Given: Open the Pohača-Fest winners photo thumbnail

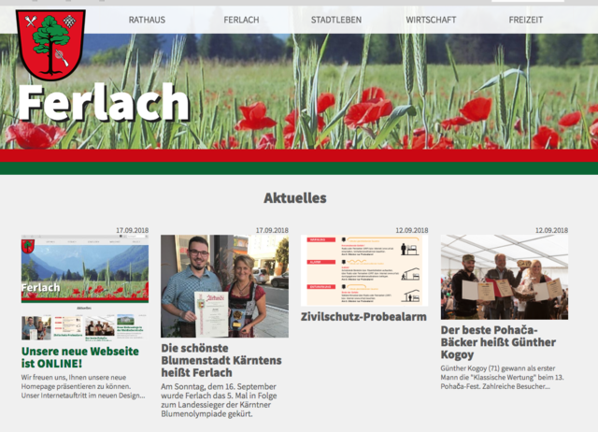Looking at the screenshot, I should [x=505, y=277].
